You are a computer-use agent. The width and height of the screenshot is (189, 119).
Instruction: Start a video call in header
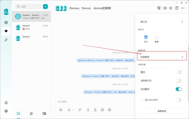click(165, 8)
